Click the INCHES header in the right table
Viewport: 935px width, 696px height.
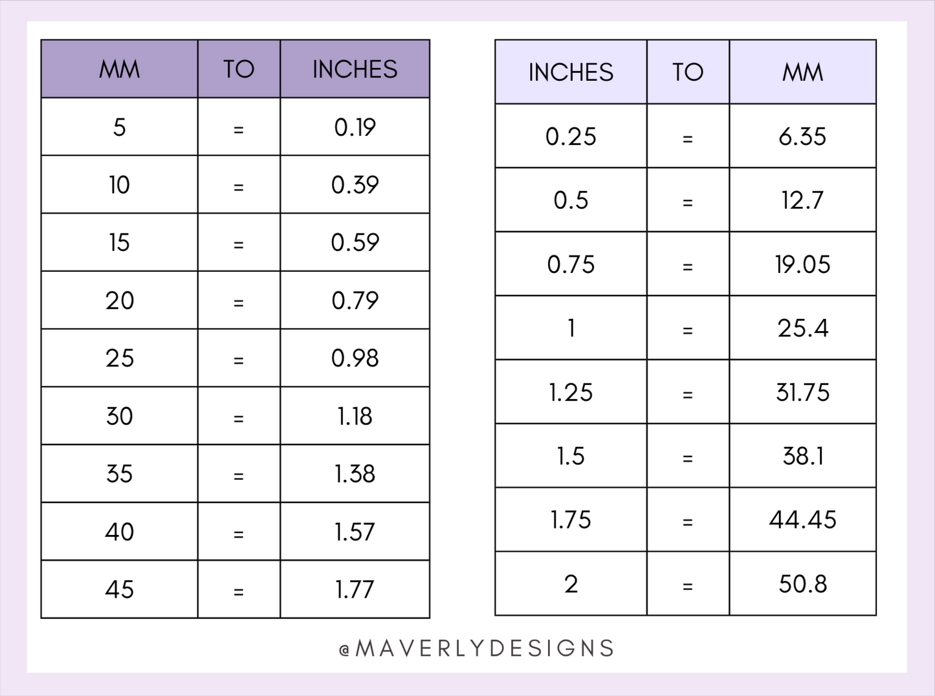571,72
